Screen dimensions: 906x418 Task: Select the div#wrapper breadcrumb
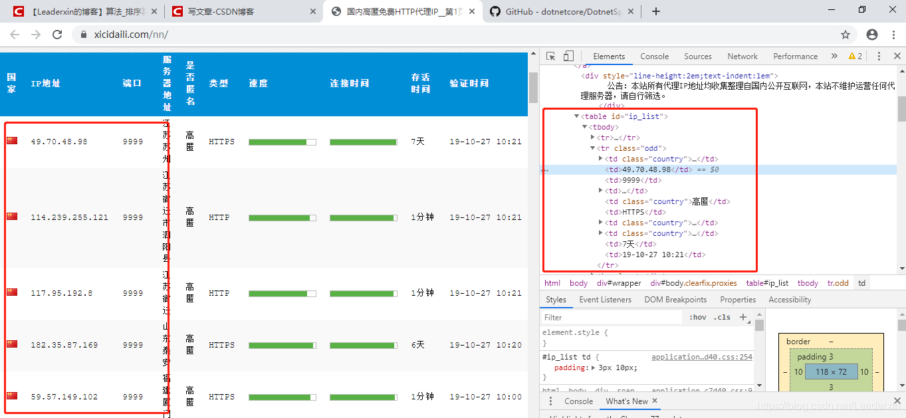[x=619, y=283]
